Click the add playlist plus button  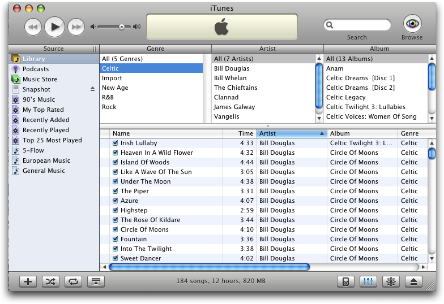click(x=28, y=281)
